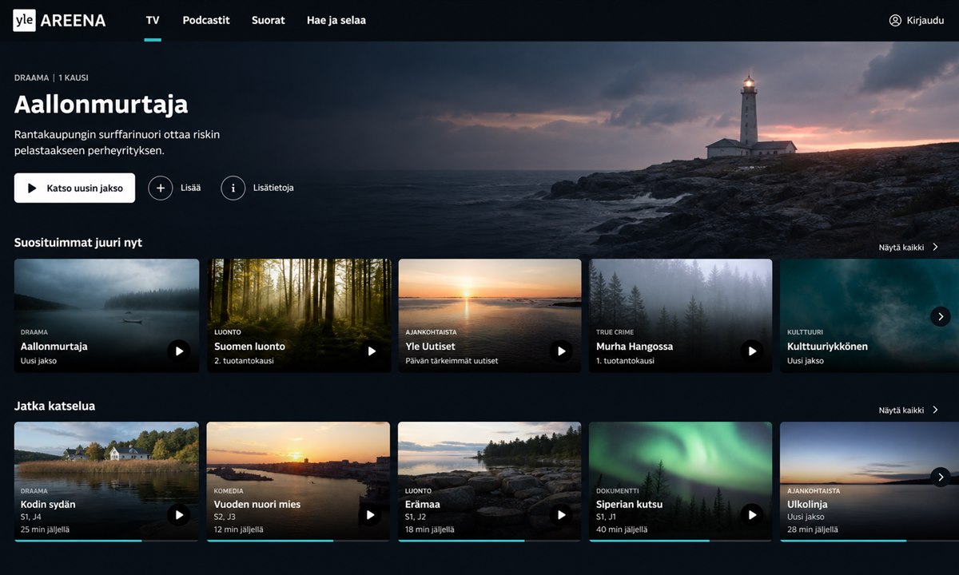959x575 pixels.
Task: Click the Erämaa title text
Action: (424, 505)
